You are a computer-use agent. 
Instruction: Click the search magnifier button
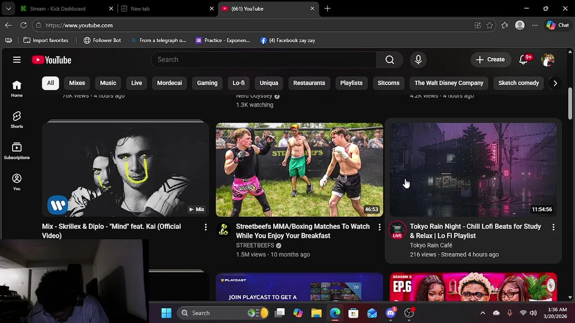389,60
